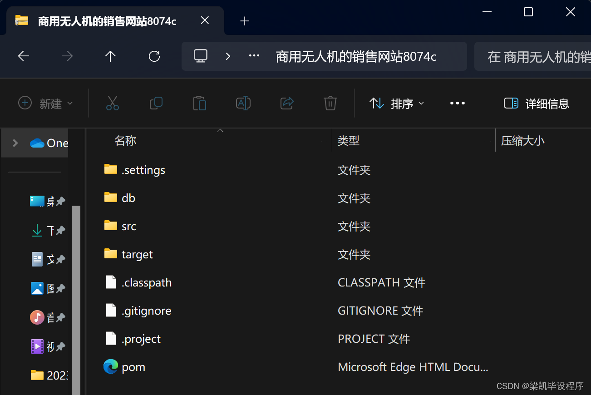Click GITIGNORE 文件 type text
This screenshot has height=395, width=591.
point(380,311)
